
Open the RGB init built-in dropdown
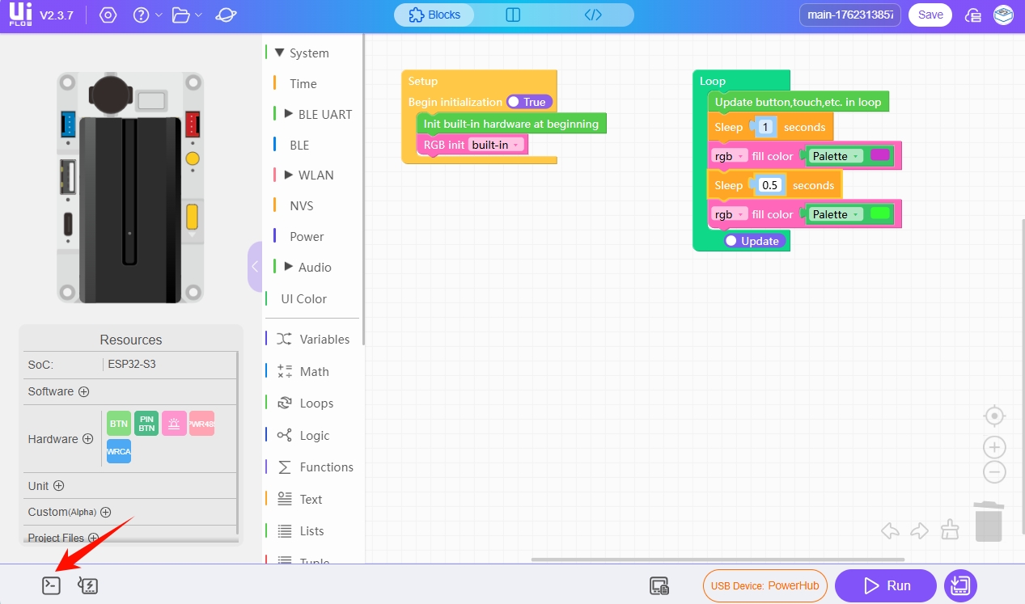(x=497, y=145)
